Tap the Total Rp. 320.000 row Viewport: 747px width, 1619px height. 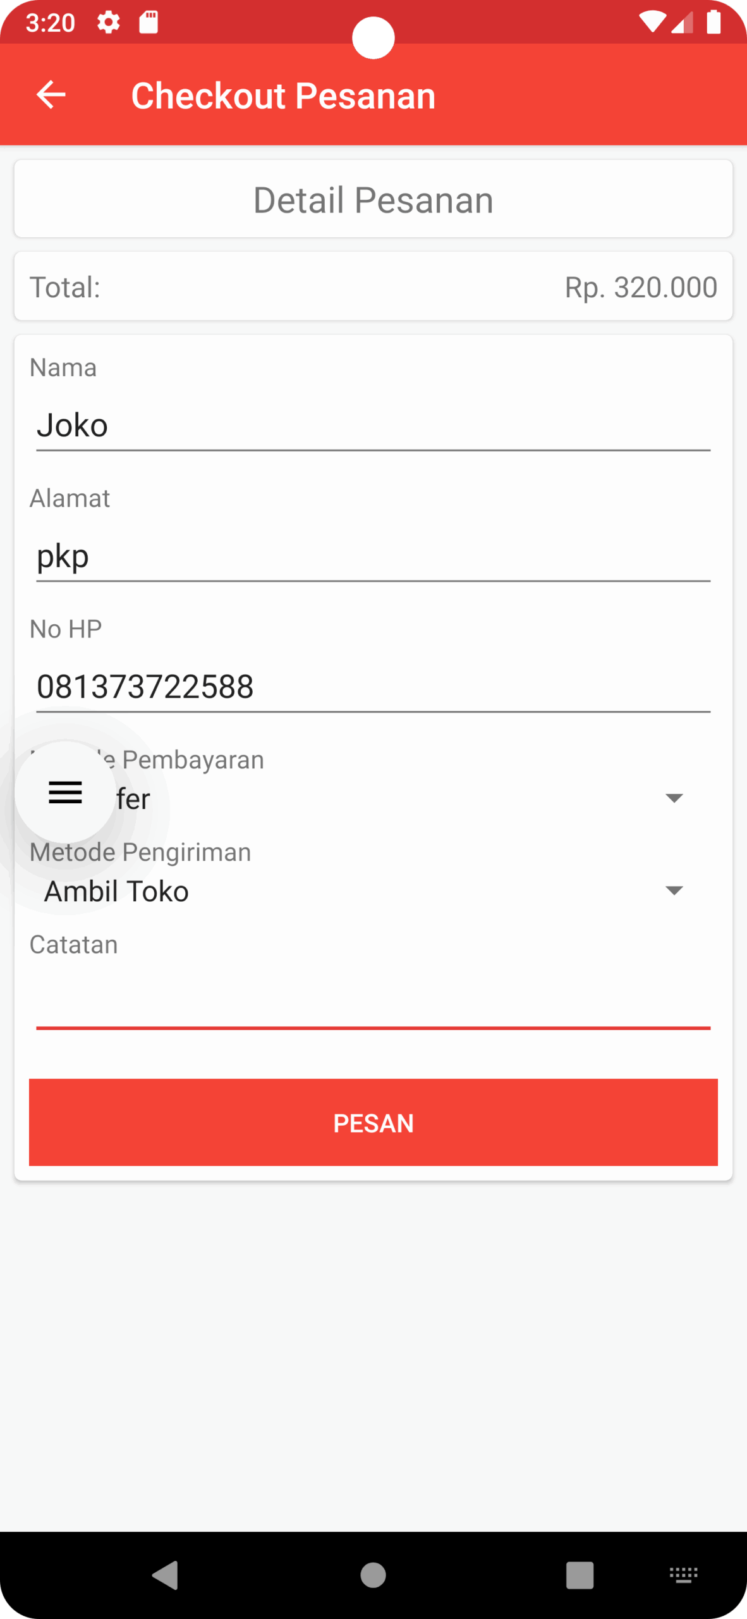click(373, 287)
